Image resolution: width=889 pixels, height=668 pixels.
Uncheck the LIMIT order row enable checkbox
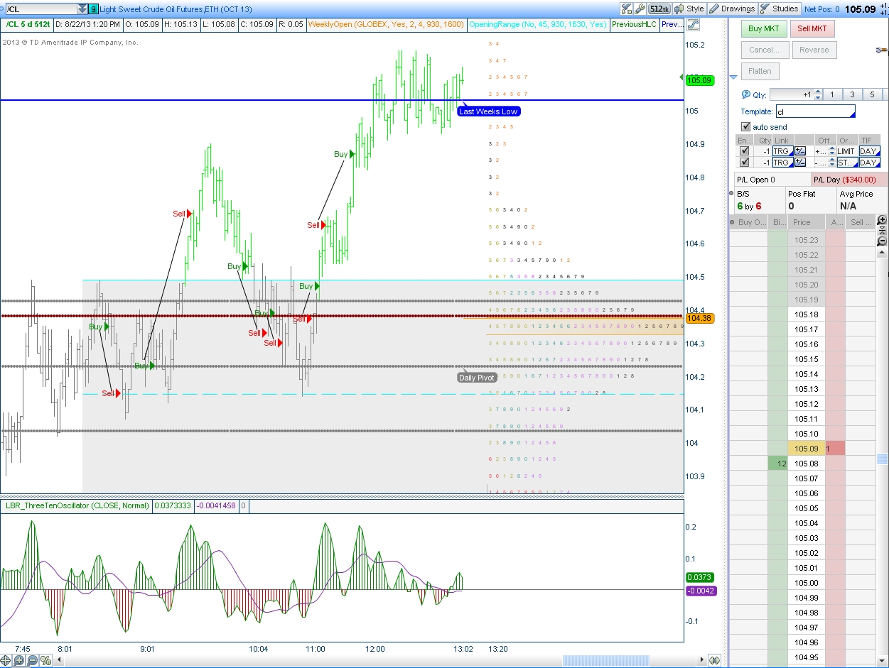tap(744, 151)
